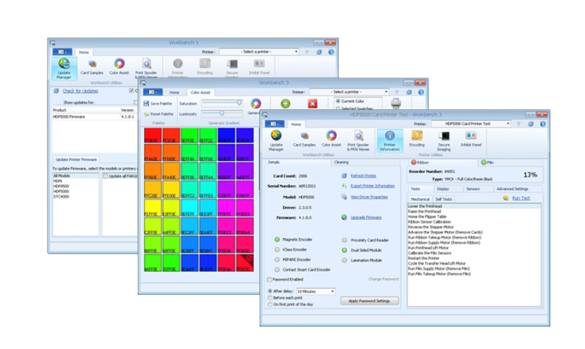
Task: Click Generate color wheel in Color Assist window
Action: coord(256,103)
